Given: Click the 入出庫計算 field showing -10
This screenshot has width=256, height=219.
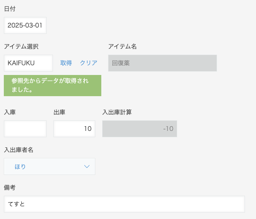Looking at the screenshot, I should point(139,129).
